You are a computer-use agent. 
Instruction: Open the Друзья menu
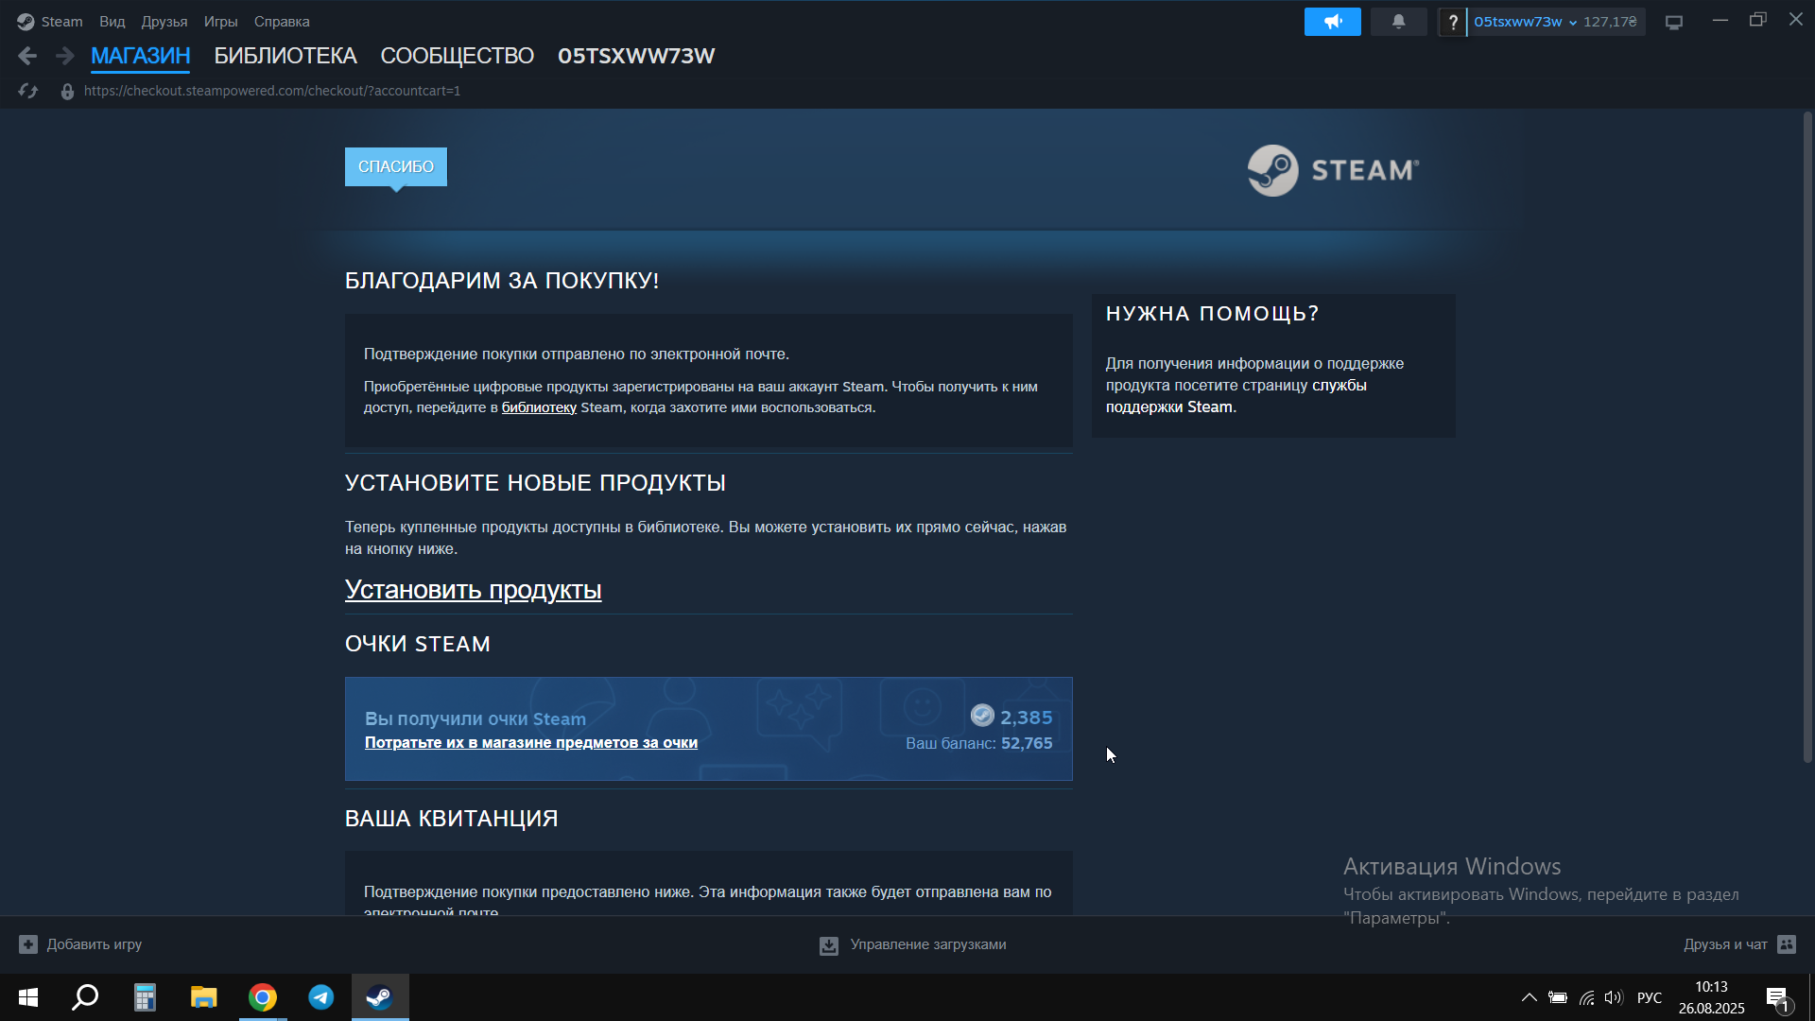[164, 22]
